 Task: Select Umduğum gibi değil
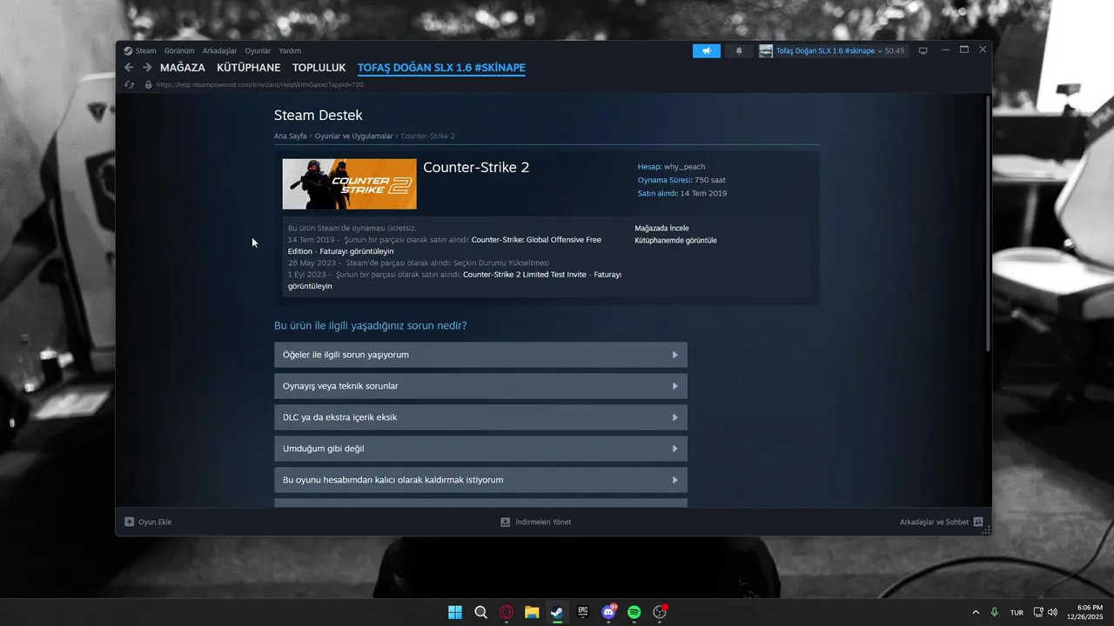(x=480, y=449)
